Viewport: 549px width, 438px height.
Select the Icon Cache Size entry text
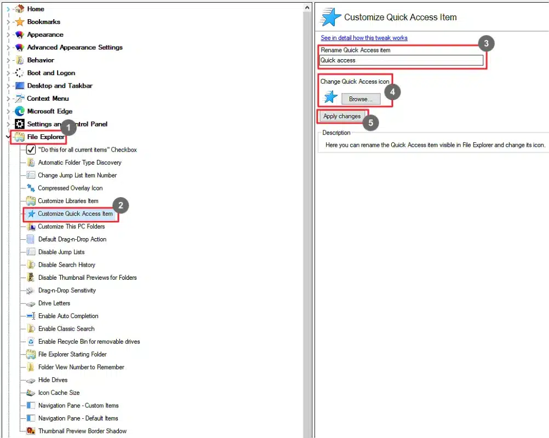[59, 393]
